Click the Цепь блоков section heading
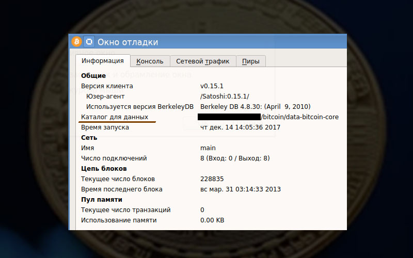Screen dimensions: 413x258 click(104, 169)
